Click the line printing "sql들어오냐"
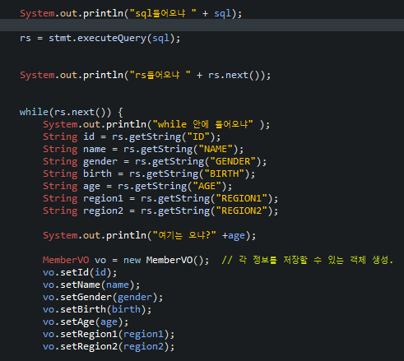The height and width of the screenshot is (361, 404). pyautogui.click(x=131, y=13)
